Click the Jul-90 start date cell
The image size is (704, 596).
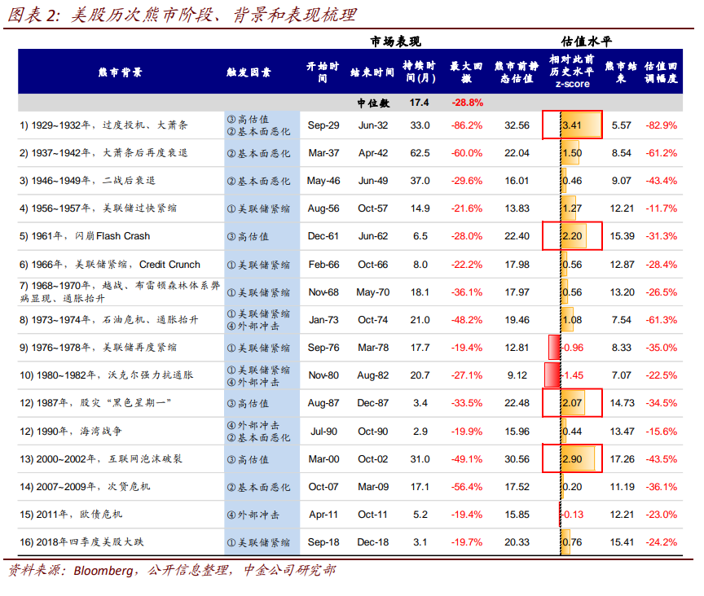pos(323,432)
